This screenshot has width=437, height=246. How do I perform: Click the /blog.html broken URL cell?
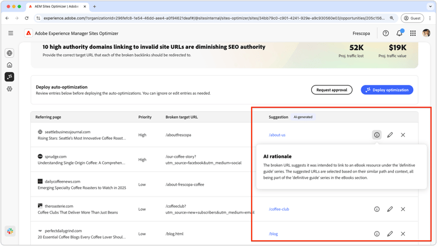[x=174, y=234]
